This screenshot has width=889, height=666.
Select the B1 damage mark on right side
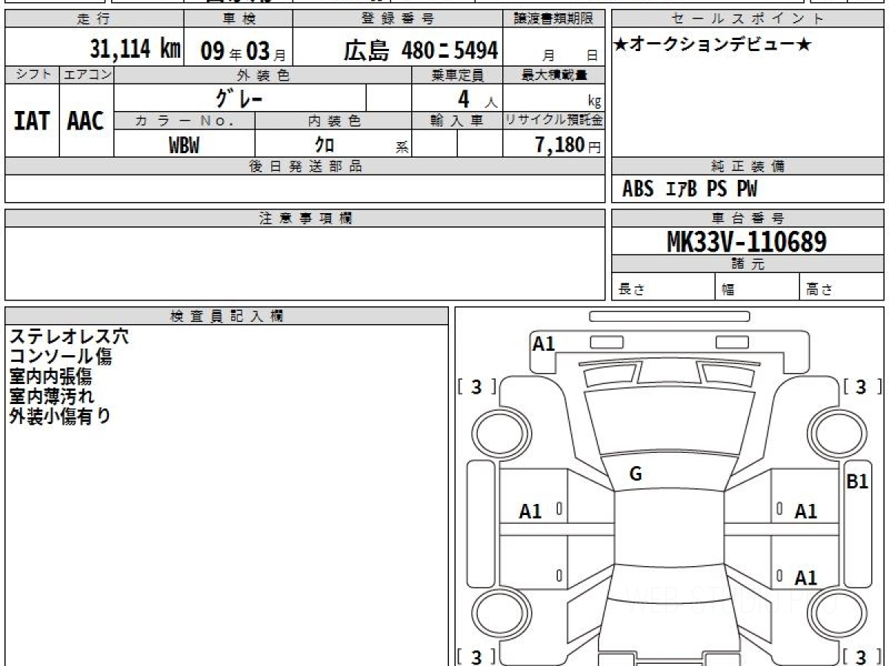[x=857, y=481]
